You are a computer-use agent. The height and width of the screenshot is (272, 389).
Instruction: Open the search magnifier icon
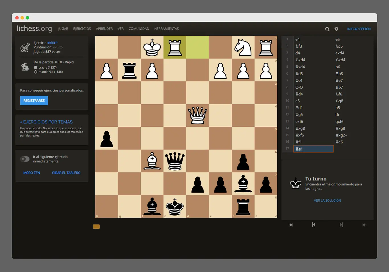pyautogui.click(x=327, y=29)
